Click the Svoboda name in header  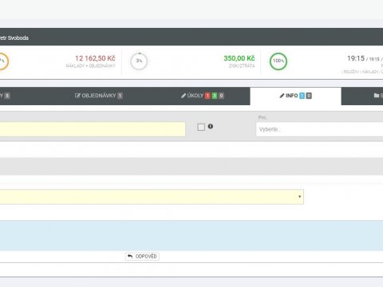(x=18, y=37)
